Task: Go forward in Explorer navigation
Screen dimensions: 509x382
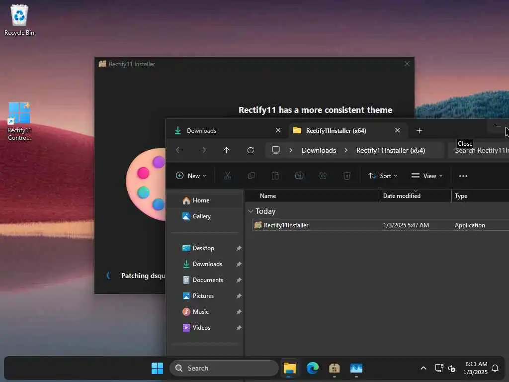Action: pos(203,150)
